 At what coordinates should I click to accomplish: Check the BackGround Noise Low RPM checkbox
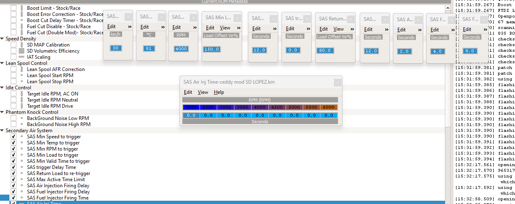(14, 118)
